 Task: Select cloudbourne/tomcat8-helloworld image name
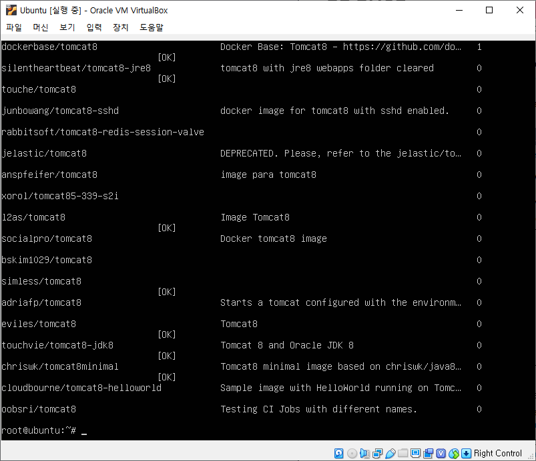[81, 388]
